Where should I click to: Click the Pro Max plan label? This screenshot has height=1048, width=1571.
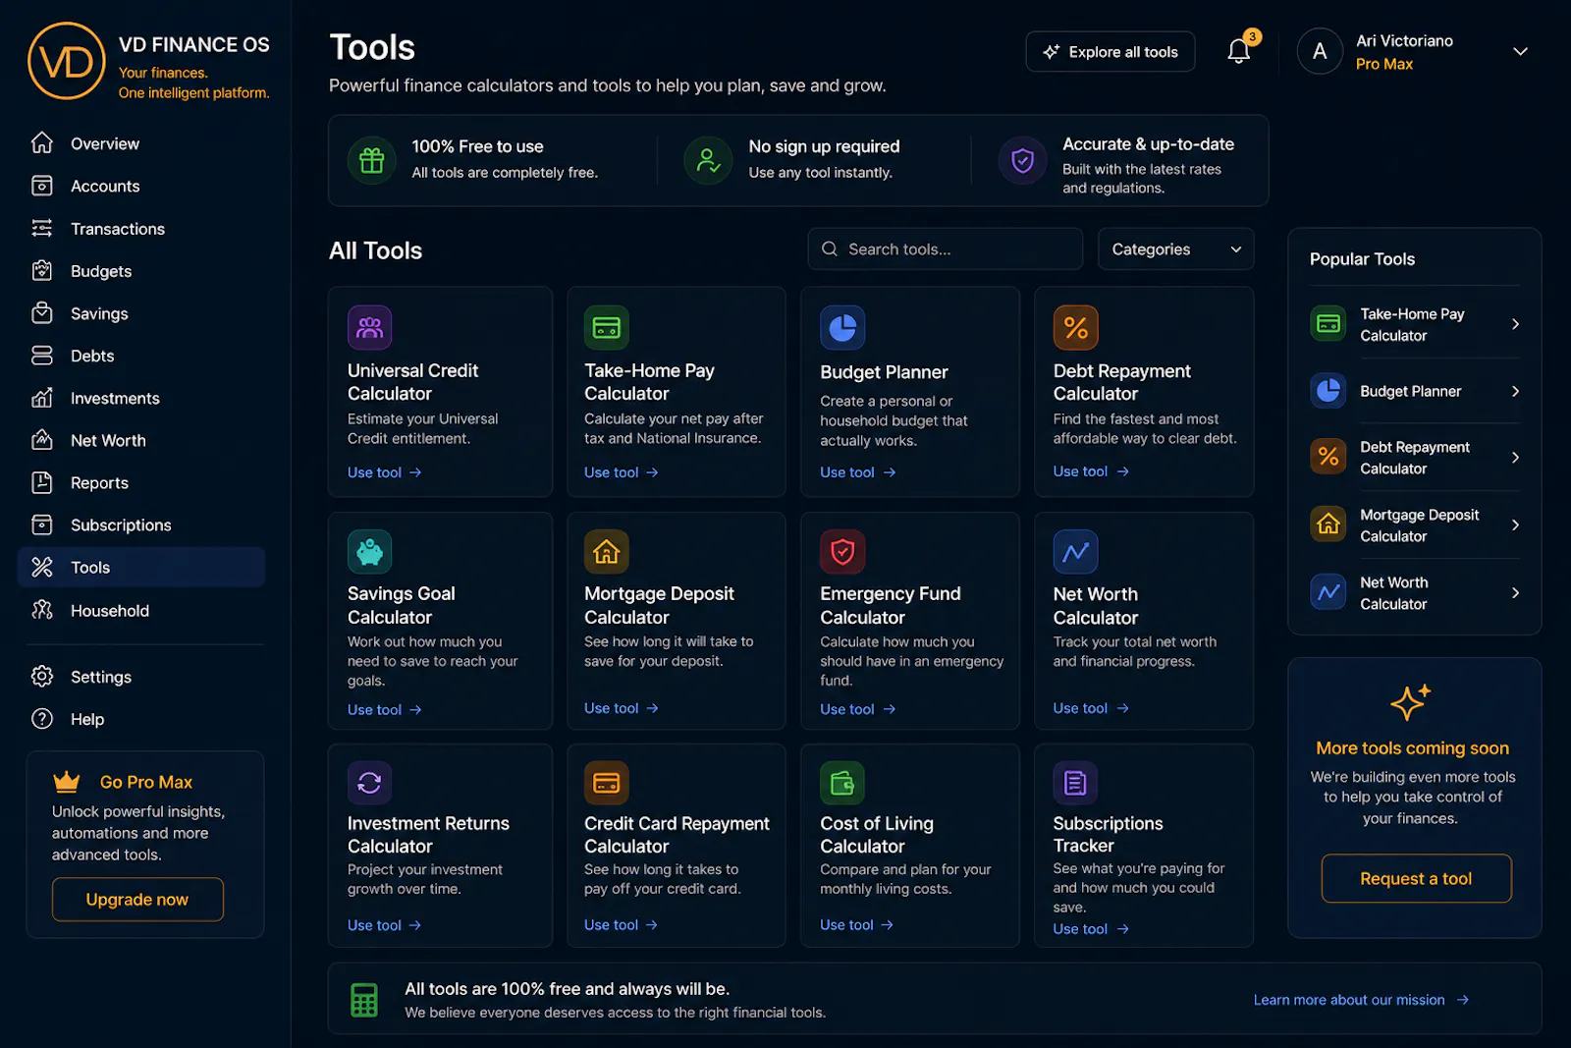click(1383, 64)
